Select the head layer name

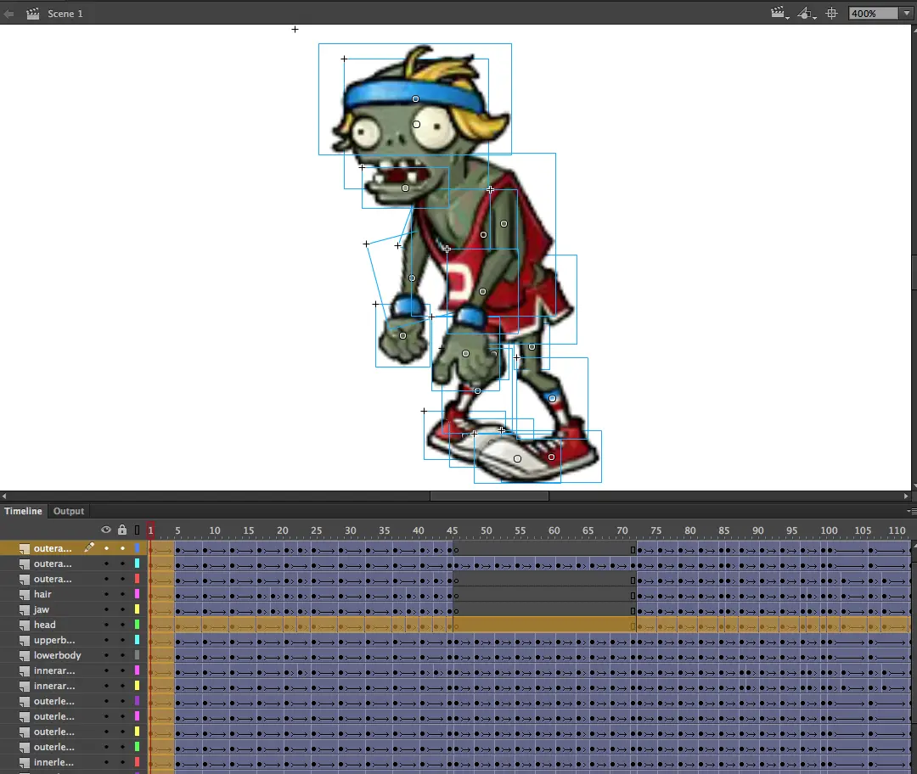(x=44, y=625)
